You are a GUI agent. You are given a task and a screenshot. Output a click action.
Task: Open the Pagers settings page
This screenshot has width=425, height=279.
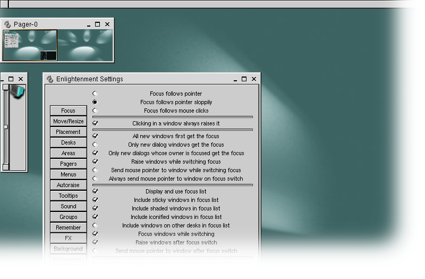(69, 164)
